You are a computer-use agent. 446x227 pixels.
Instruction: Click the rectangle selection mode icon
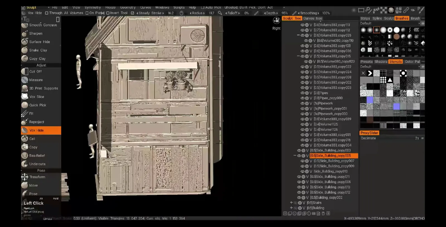tap(361, 10)
